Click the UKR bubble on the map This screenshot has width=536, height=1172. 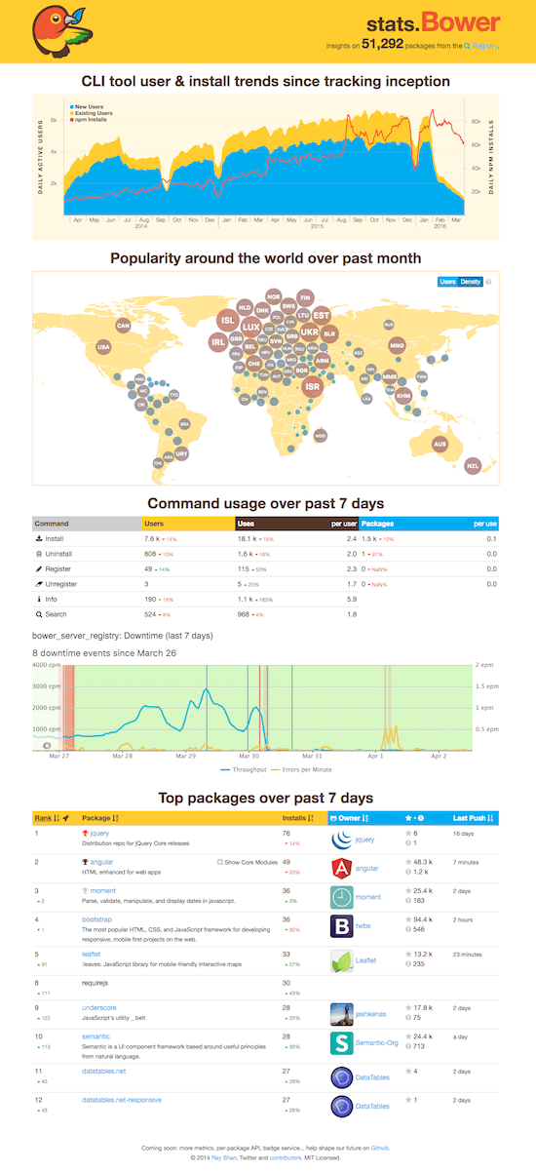pos(310,332)
